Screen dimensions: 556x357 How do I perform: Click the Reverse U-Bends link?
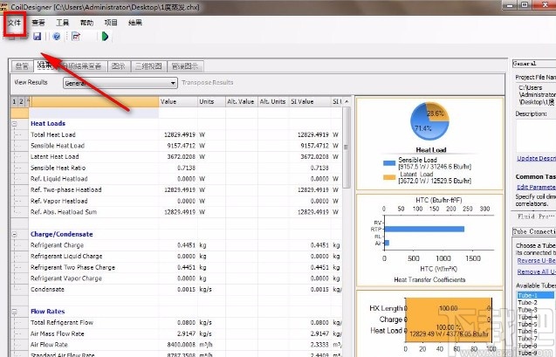[536, 261]
